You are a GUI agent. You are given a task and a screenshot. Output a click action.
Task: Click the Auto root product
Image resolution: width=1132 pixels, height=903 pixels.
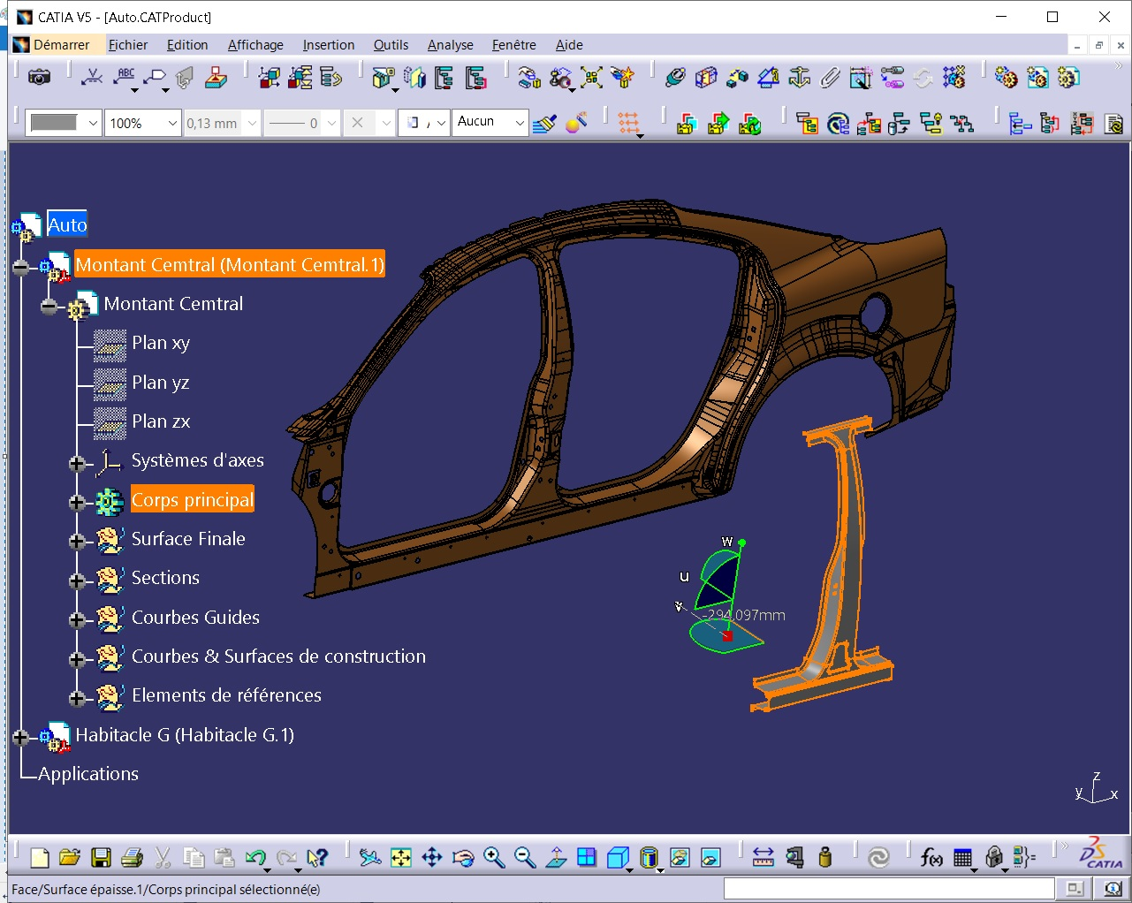click(67, 225)
